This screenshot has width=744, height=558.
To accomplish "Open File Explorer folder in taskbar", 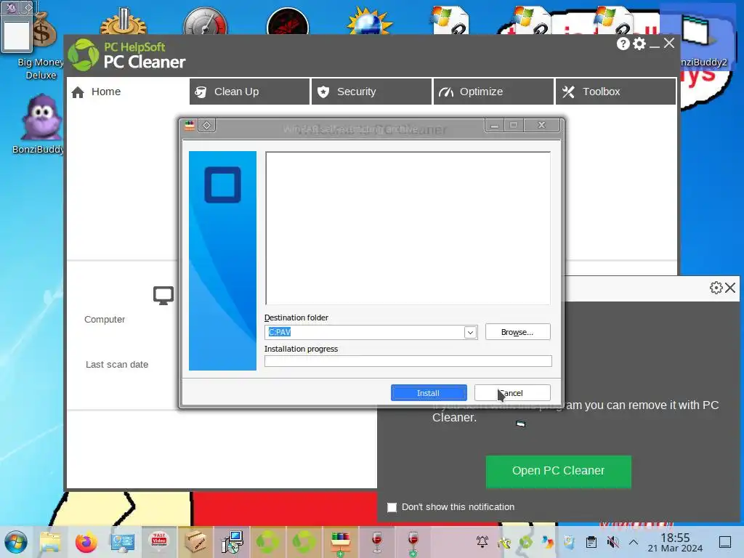I will 50,542.
